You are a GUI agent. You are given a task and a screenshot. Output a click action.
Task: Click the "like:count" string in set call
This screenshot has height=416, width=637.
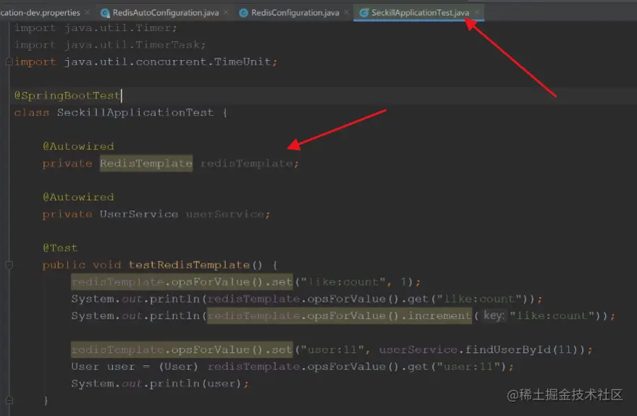(x=343, y=282)
